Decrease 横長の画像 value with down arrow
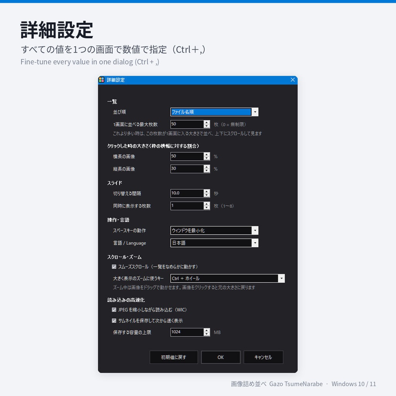This screenshot has width=396, height=396. pos(207,158)
